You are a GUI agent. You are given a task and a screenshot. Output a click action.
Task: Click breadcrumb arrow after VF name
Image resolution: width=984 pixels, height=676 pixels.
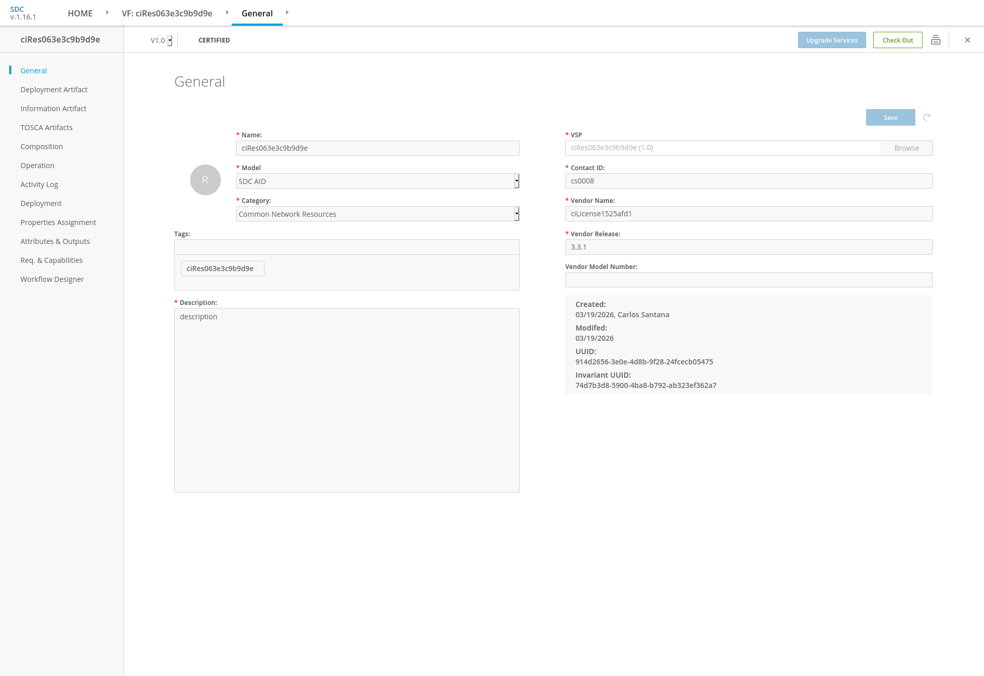(227, 13)
